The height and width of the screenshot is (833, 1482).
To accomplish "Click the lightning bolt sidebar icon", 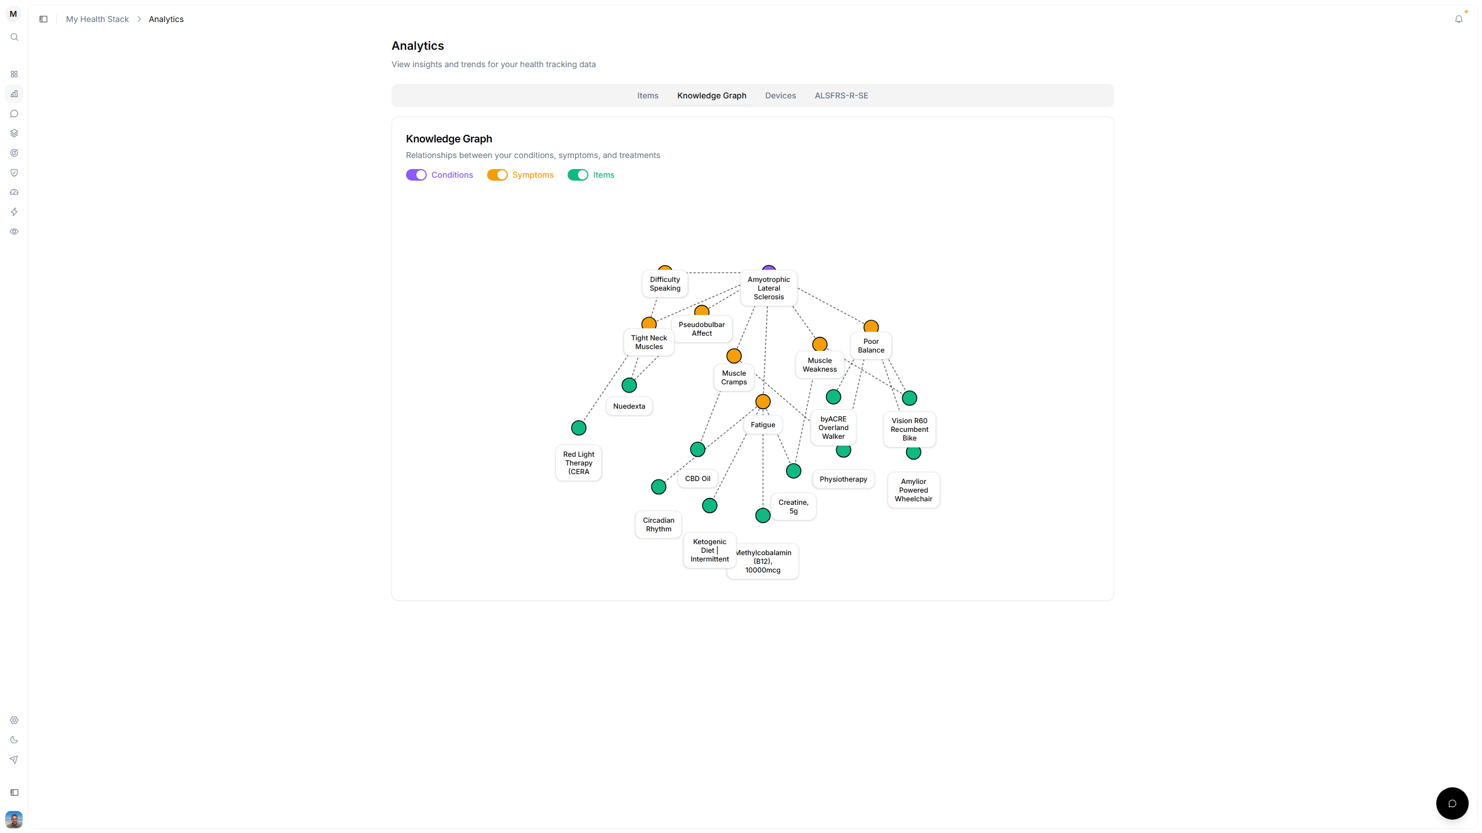I will [x=14, y=212].
